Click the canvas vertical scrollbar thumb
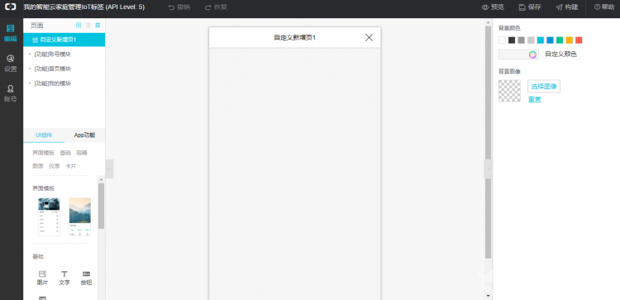 click(488, 142)
